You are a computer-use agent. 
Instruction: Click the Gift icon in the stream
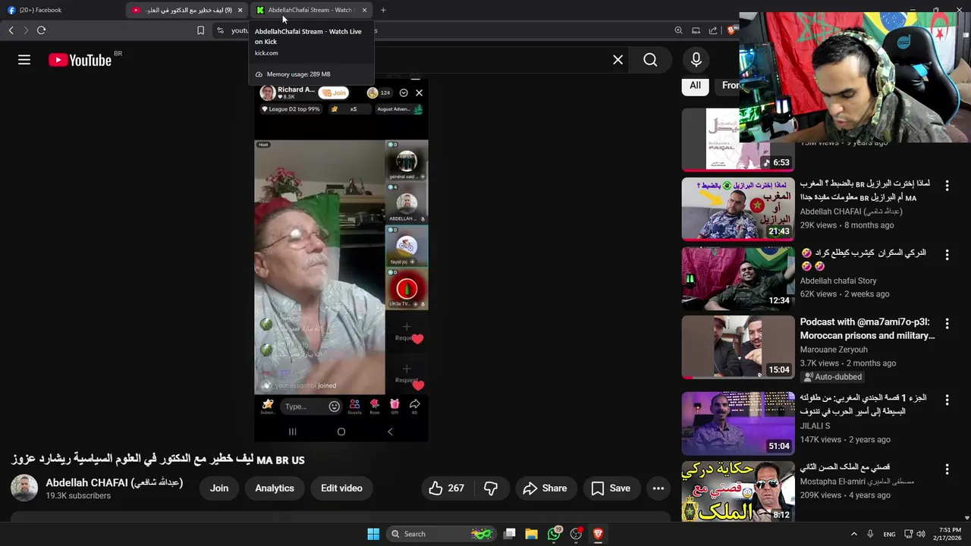(x=394, y=406)
